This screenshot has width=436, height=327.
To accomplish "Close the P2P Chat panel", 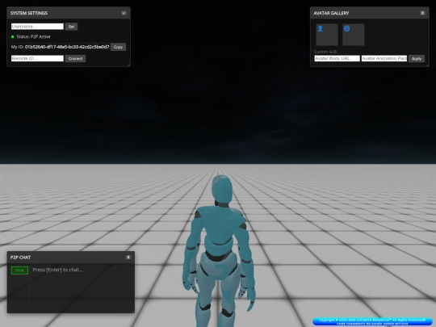I will pos(128,258).
